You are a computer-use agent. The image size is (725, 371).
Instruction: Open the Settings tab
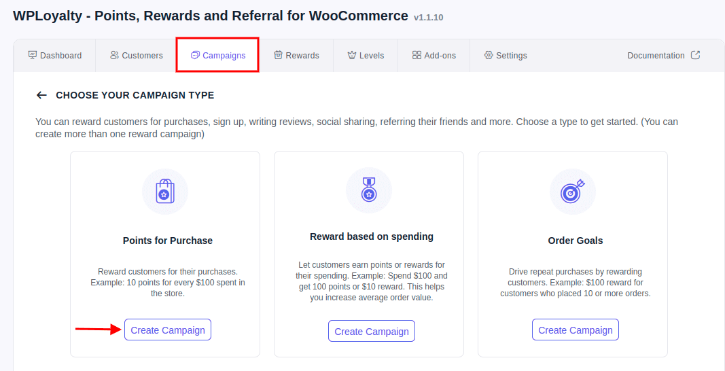pyautogui.click(x=506, y=56)
